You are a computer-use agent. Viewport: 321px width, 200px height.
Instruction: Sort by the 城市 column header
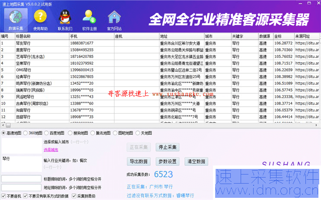(x=218, y=36)
